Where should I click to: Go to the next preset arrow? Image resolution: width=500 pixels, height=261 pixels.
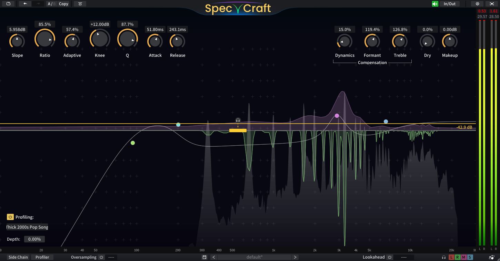click(295, 257)
